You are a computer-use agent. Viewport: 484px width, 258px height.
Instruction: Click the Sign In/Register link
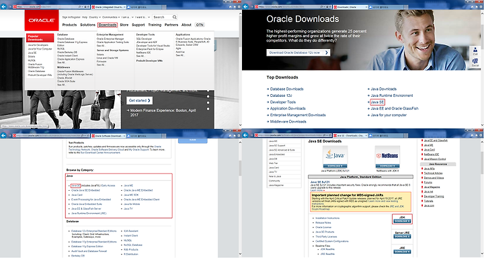pyautogui.click(x=71, y=17)
